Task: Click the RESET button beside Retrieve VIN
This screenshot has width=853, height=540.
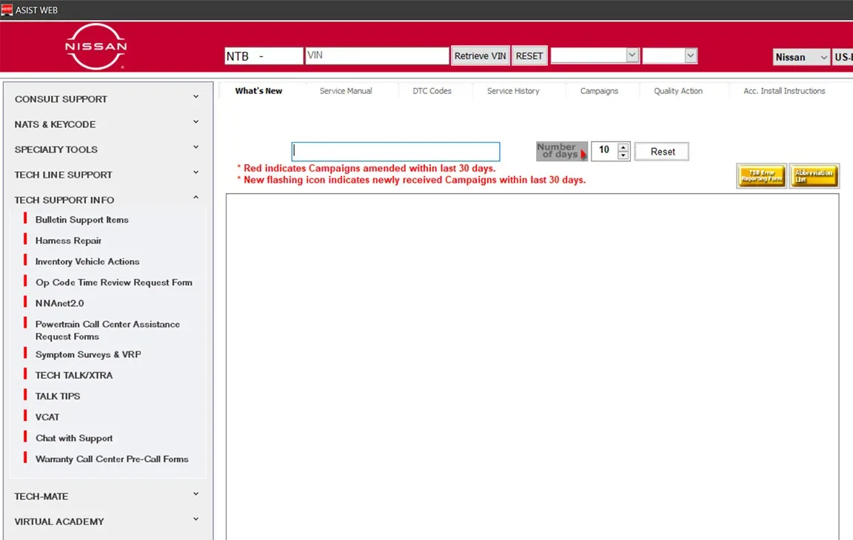Action: [x=529, y=56]
